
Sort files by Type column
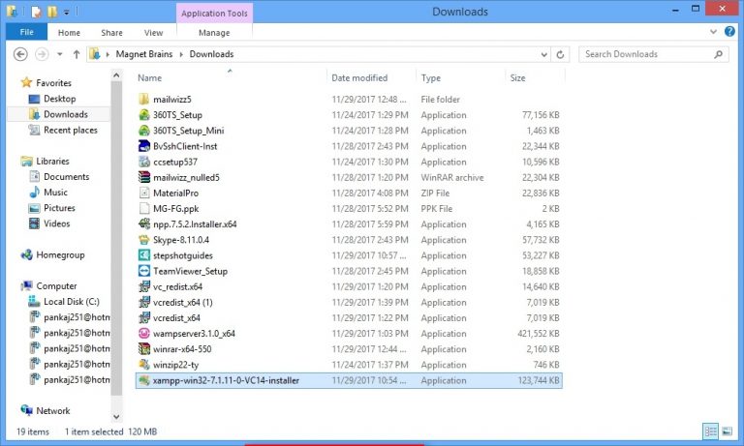430,77
